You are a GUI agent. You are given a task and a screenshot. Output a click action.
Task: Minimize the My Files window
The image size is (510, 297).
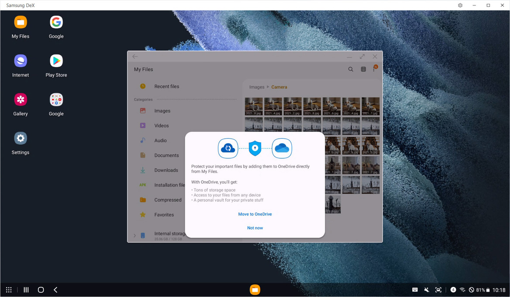[x=349, y=57]
